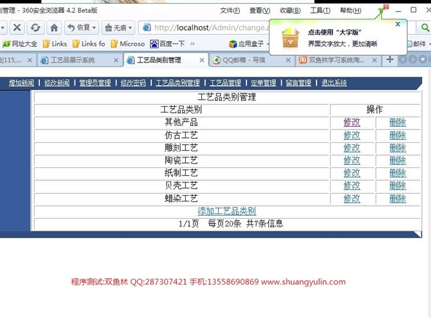Open a new tab with plus button
This screenshot has height=318, width=431.
[x=389, y=59]
